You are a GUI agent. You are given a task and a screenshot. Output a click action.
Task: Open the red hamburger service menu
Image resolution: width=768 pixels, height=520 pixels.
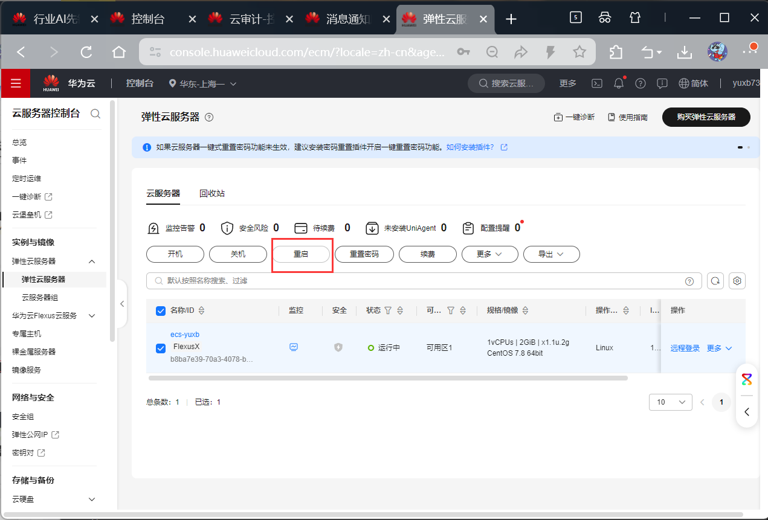click(x=16, y=83)
